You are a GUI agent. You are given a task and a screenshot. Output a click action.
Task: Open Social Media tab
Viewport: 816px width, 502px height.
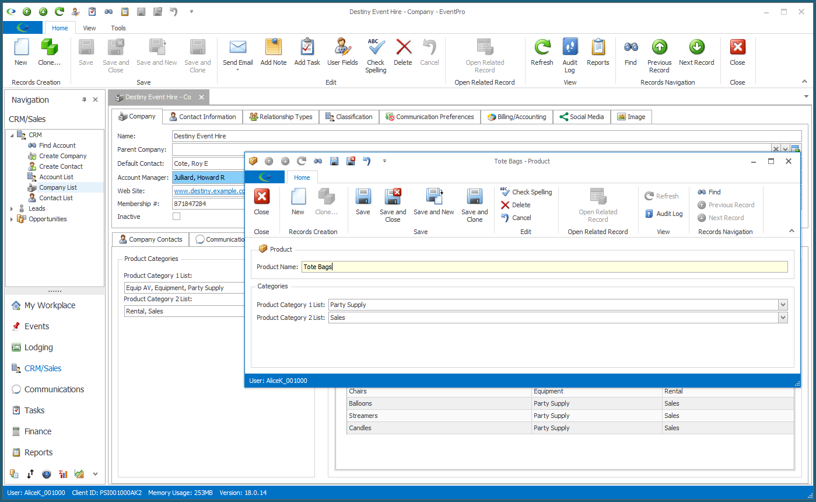582,117
